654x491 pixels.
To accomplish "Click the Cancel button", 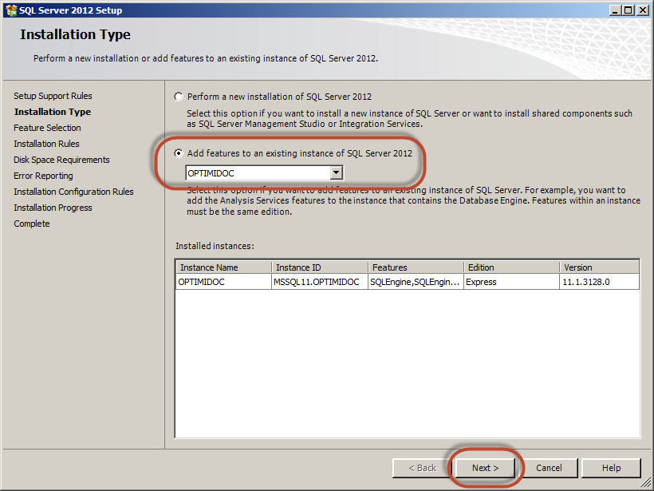I will click(x=549, y=468).
